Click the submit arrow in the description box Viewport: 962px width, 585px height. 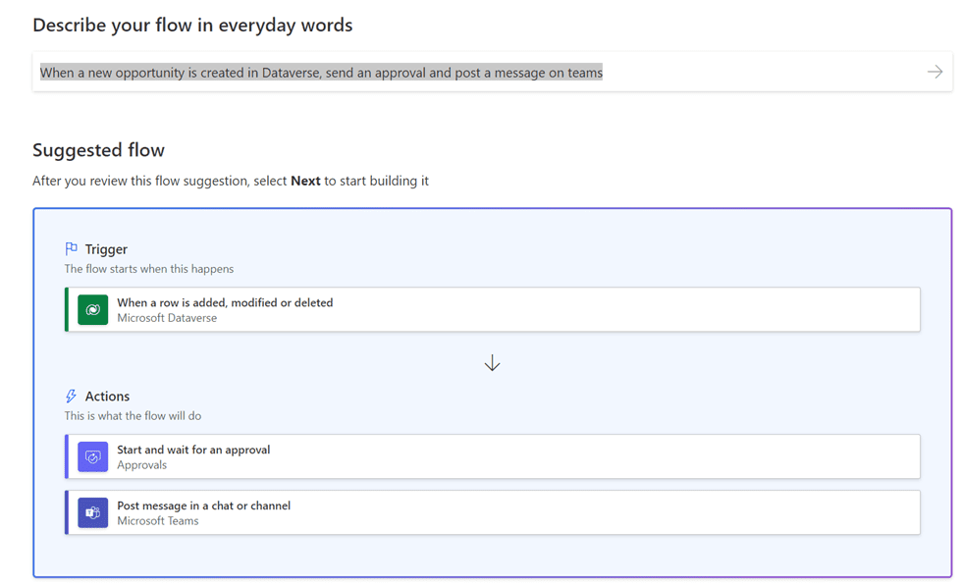[x=935, y=72]
